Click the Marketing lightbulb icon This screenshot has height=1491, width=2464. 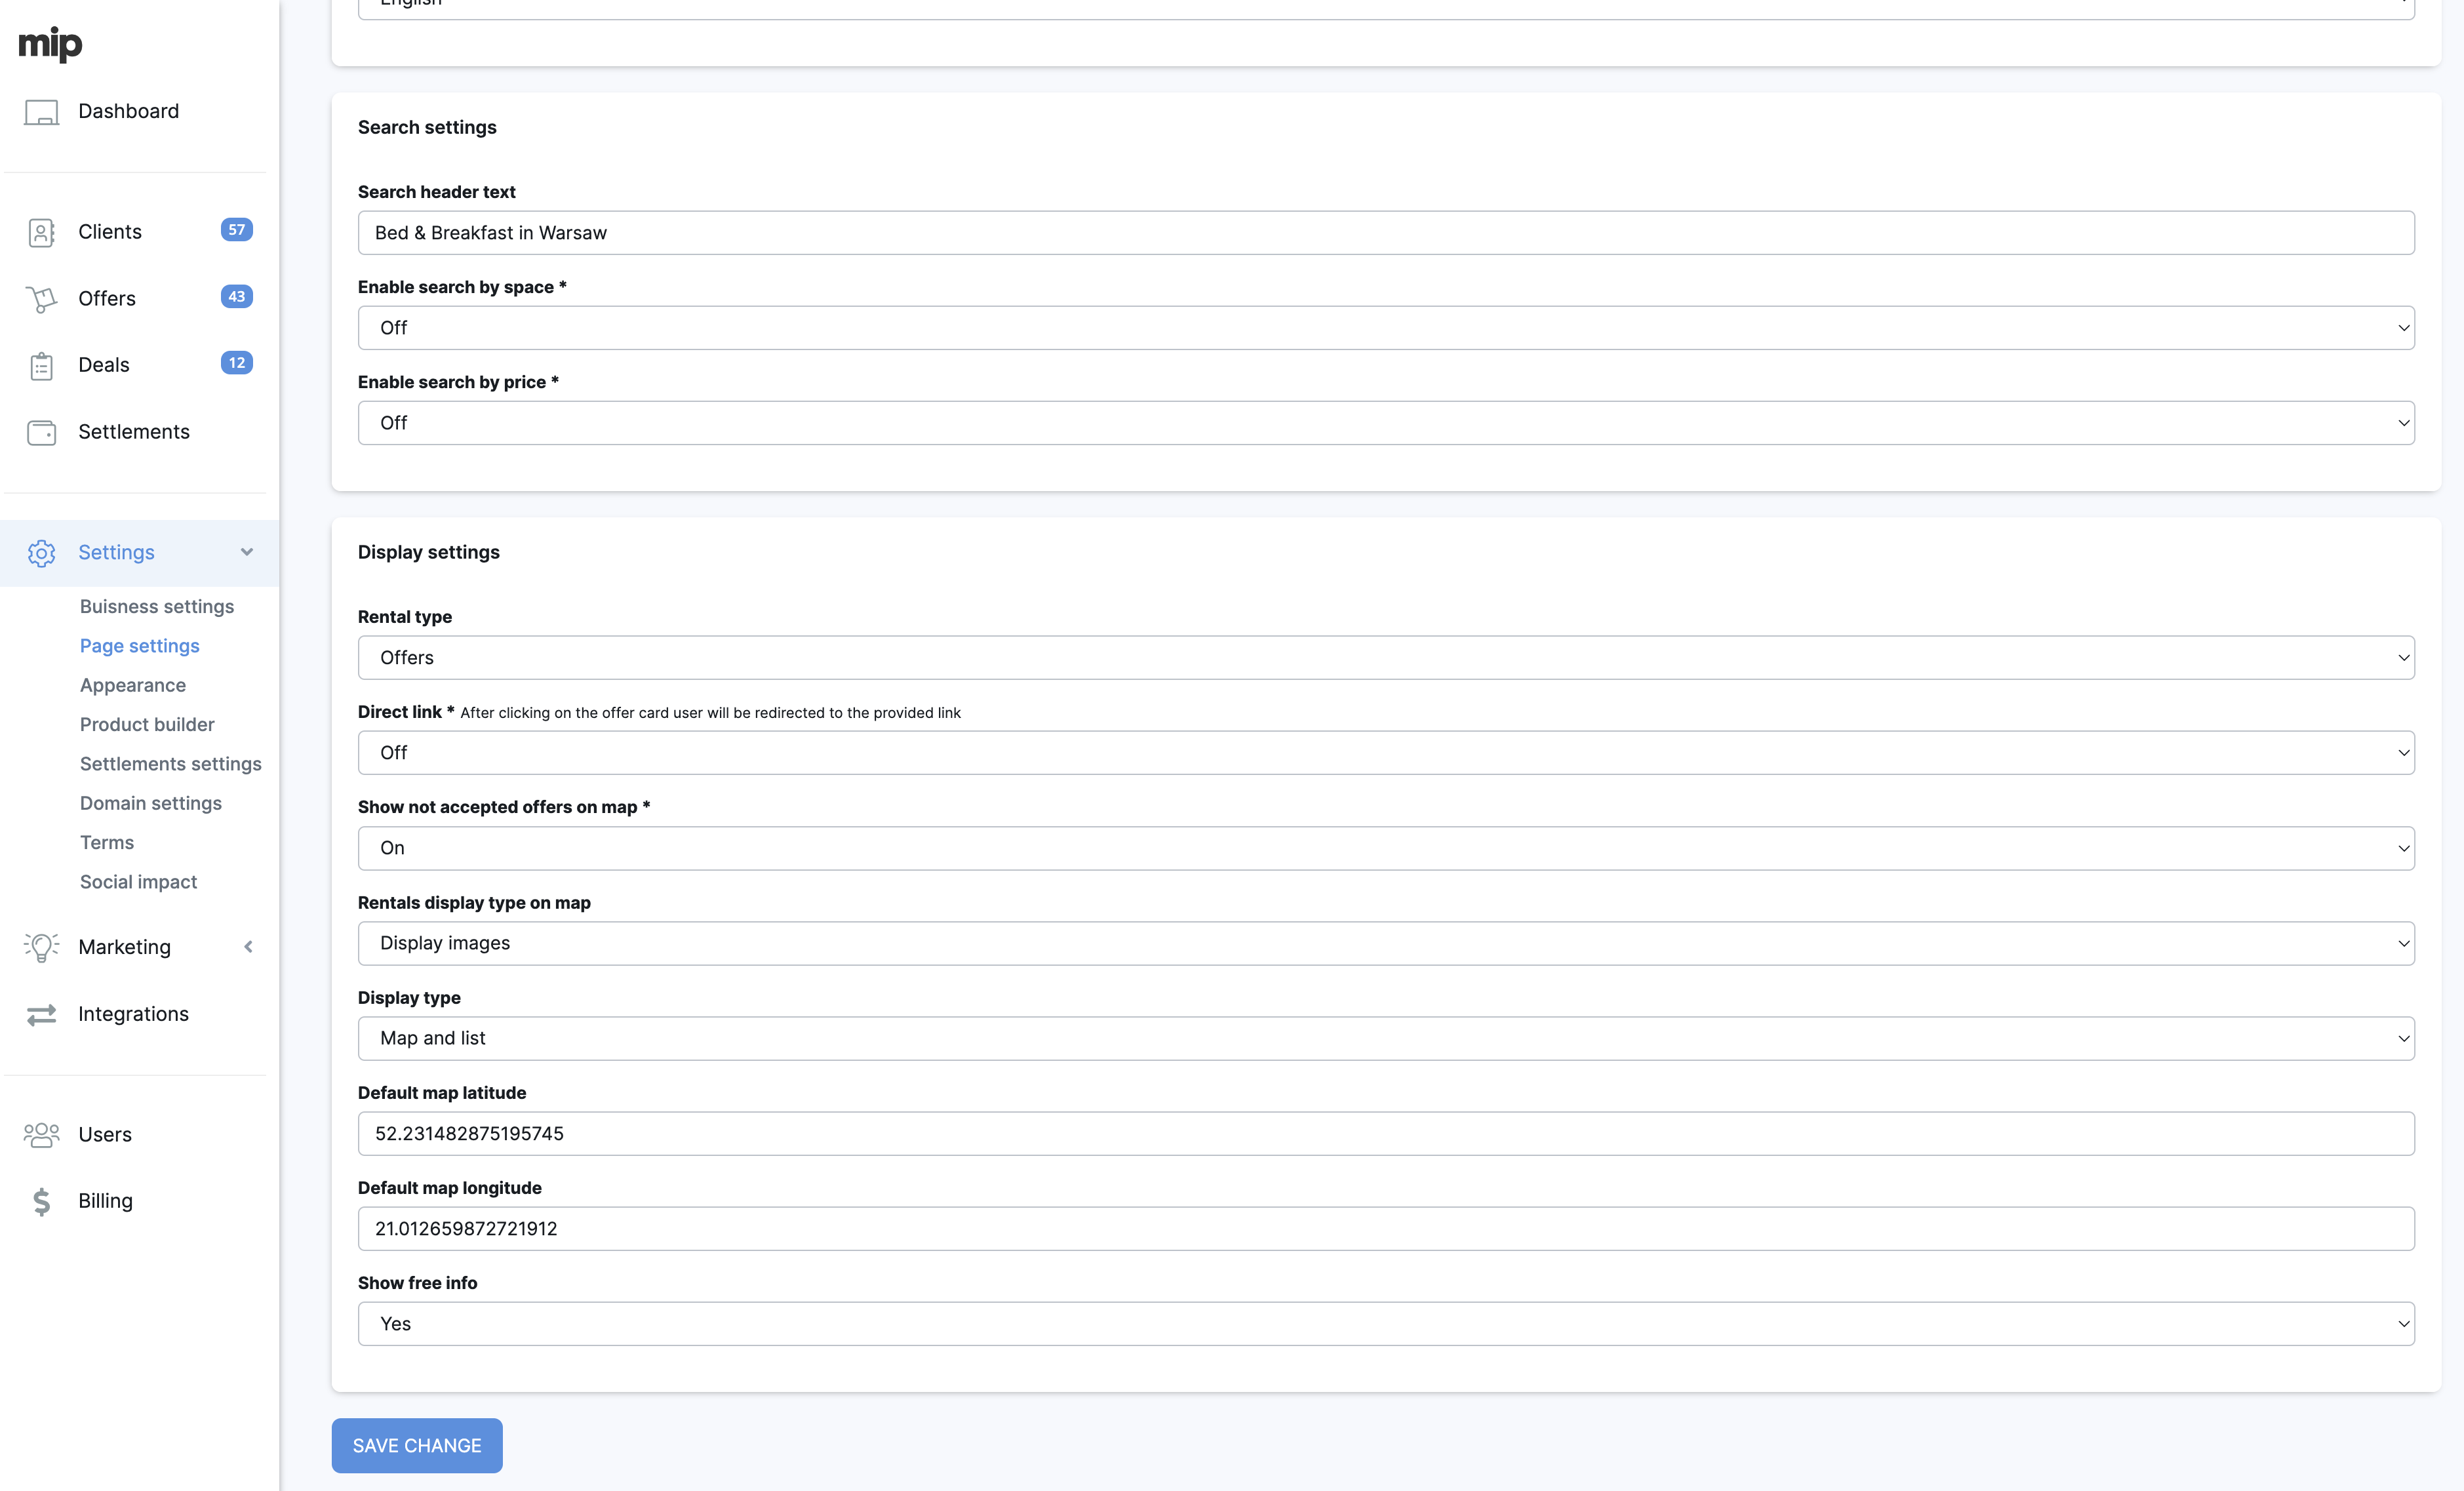[x=41, y=947]
